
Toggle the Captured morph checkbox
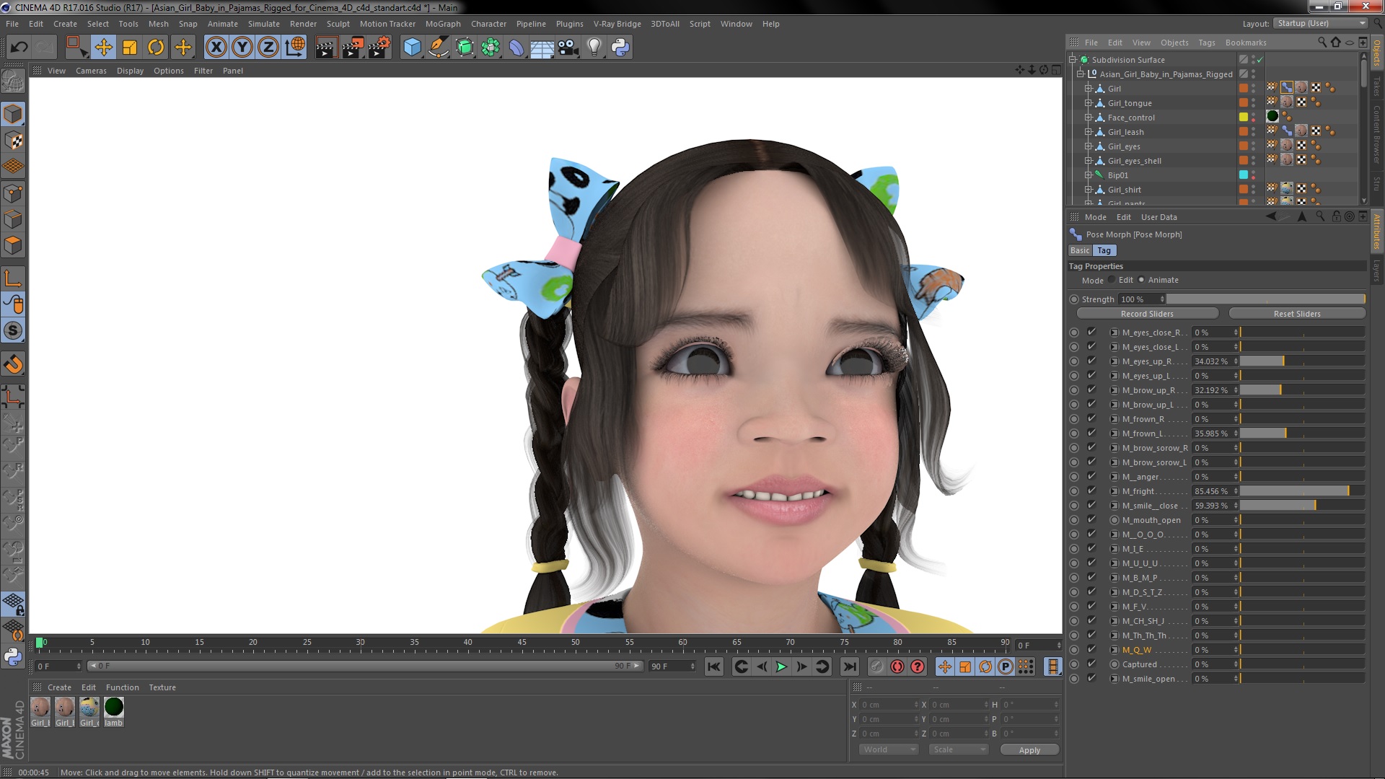[1091, 664]
